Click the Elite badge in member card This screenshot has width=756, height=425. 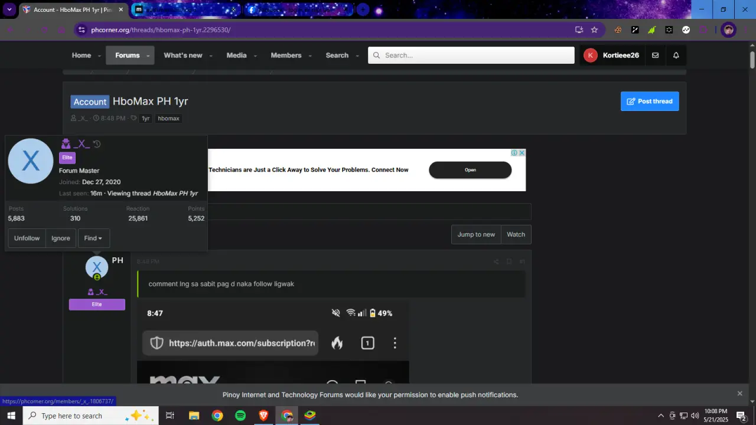(67, 158)
